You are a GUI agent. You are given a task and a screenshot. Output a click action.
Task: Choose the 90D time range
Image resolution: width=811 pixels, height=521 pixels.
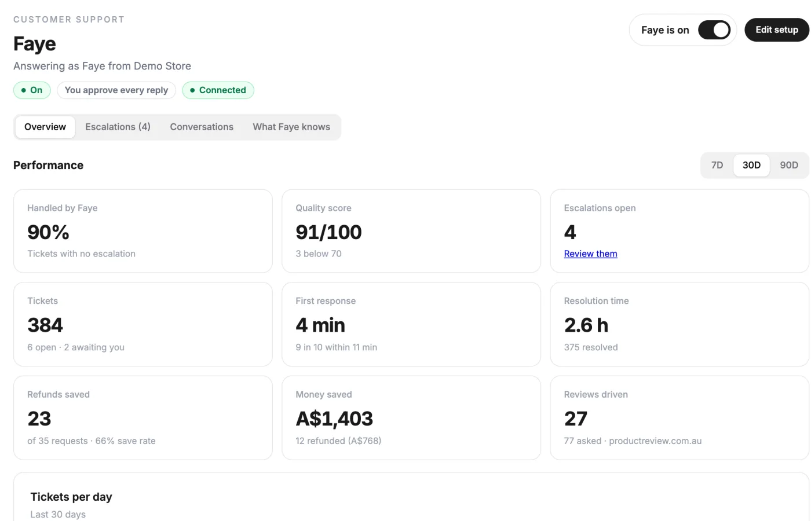click(789, 165)
